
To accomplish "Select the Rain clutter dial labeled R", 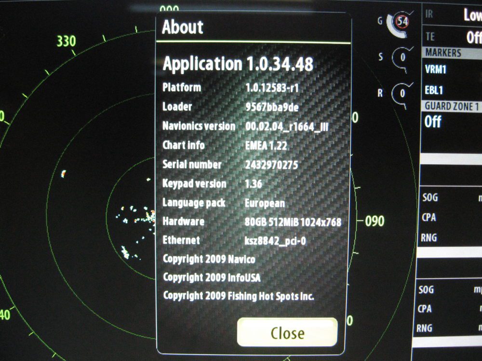I will pos(402,93).
